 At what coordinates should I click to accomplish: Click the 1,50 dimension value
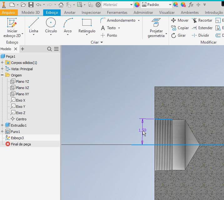[142, 130]
